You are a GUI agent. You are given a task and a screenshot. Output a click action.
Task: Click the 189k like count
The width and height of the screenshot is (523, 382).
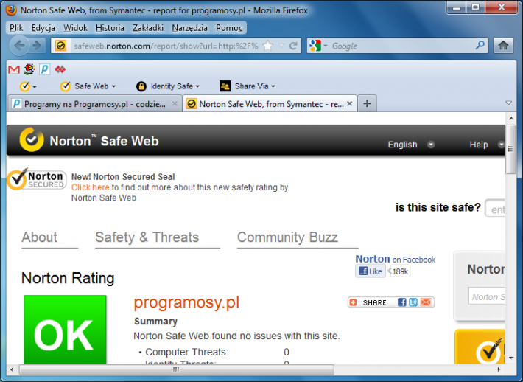tap(400, 271)
